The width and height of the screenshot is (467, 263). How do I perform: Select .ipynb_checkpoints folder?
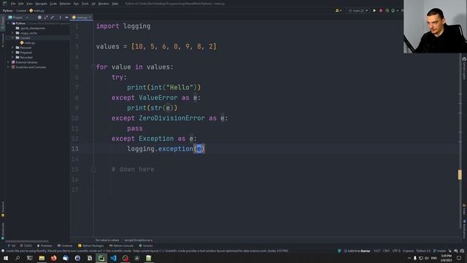tap(31, 28)
